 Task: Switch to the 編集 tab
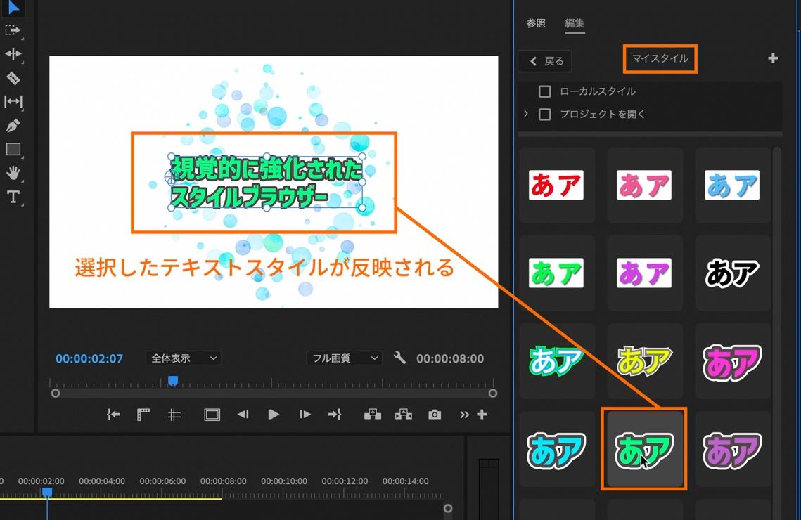click(575, 23)
